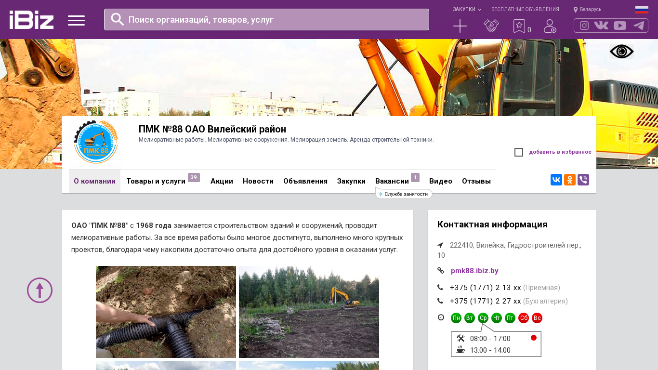Click the phone icon beside Приемная number

pos(440,288)
